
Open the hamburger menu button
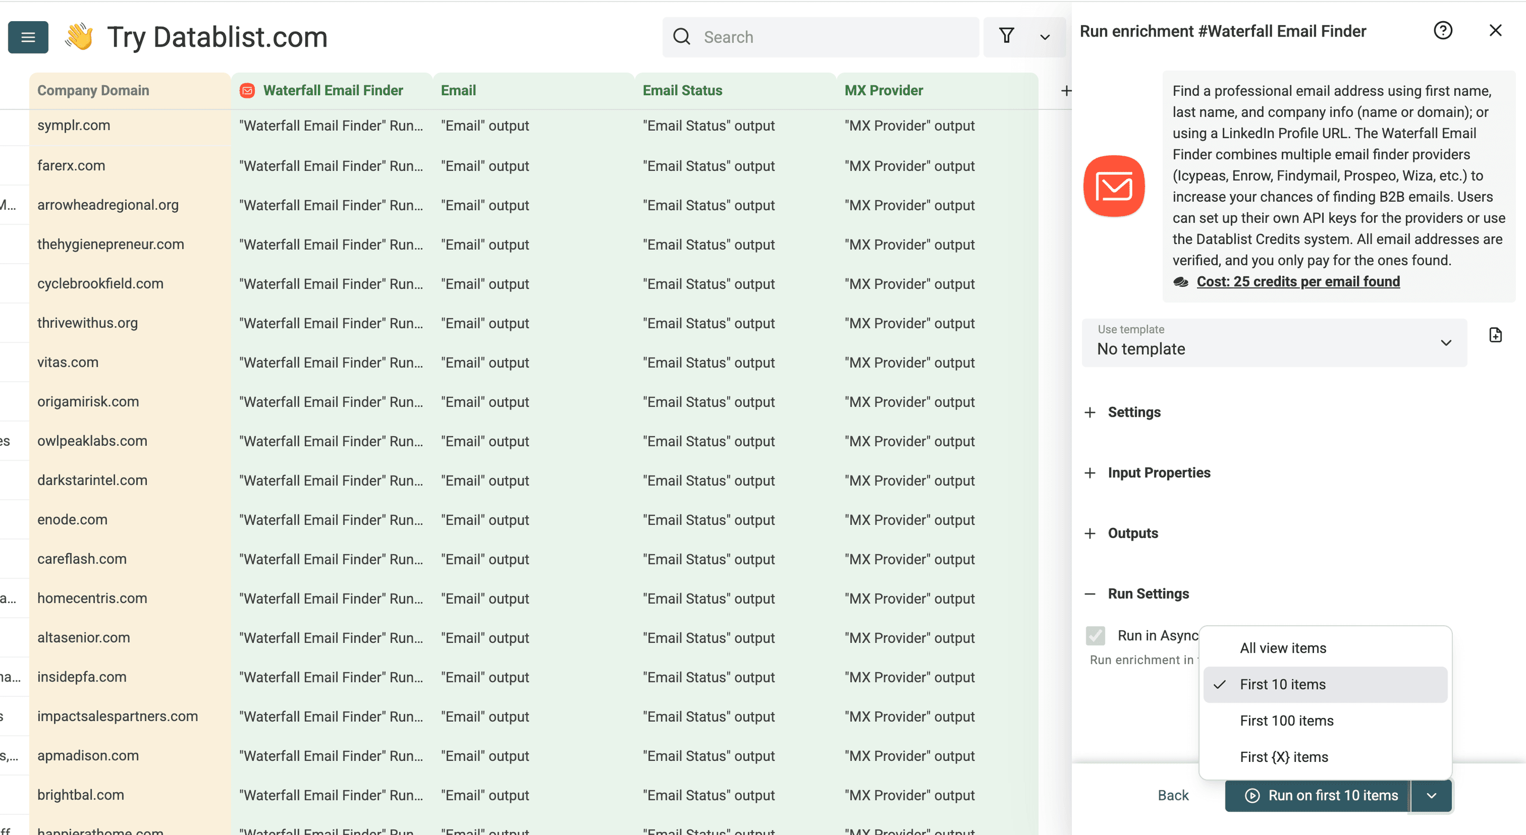point(28,37)
